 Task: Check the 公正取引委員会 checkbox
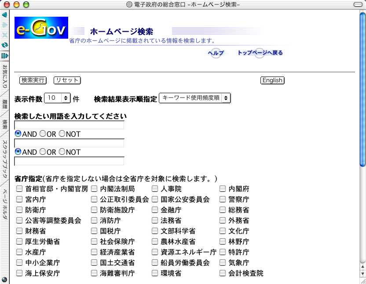coord(94,199)
